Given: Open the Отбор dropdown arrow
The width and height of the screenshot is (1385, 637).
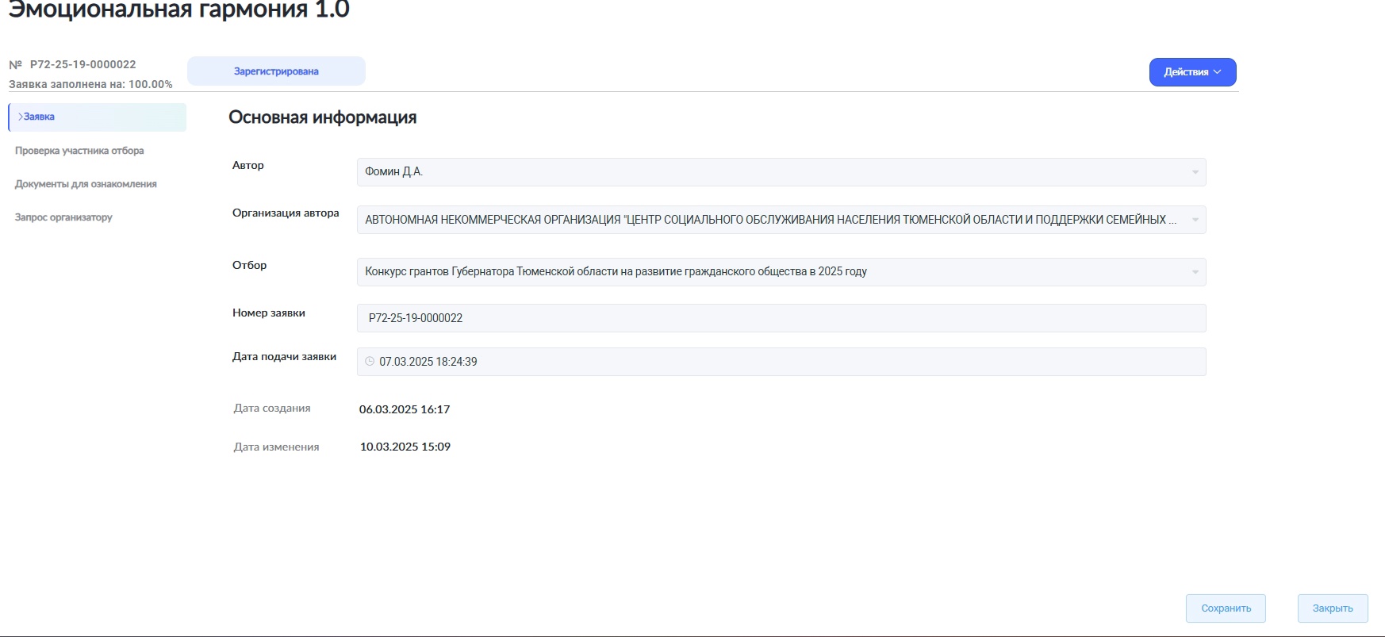Looking at the screenshot, I should (x=1195, y=272).
